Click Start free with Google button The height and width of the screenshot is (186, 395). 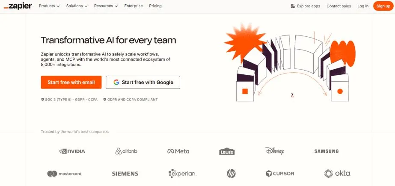point(143,82)
